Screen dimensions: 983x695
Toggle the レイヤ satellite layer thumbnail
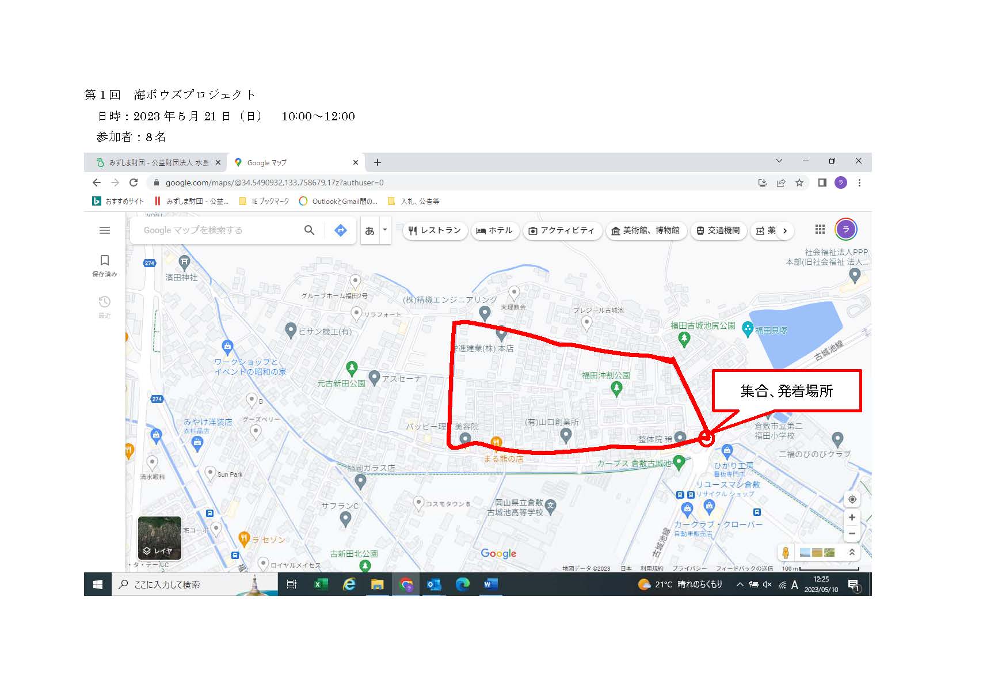coord(159,538)
